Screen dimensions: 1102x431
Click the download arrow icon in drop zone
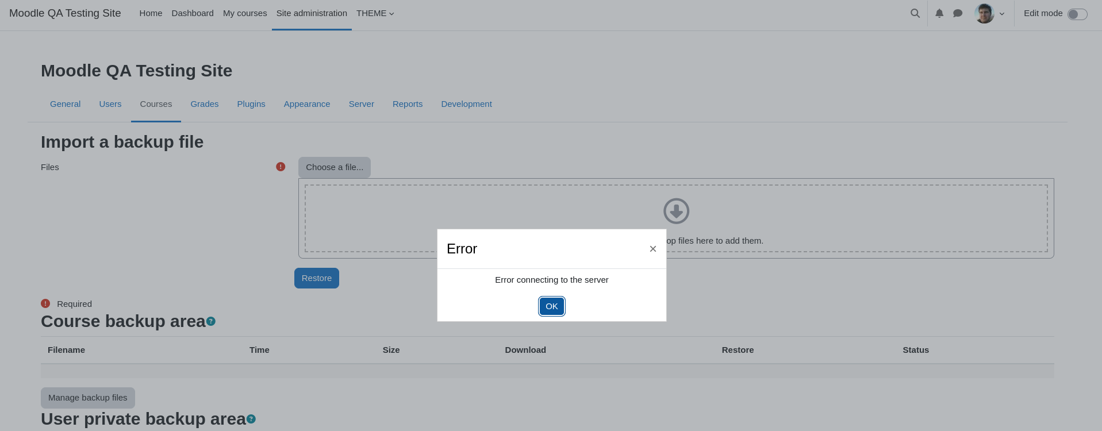click(677, 211)
